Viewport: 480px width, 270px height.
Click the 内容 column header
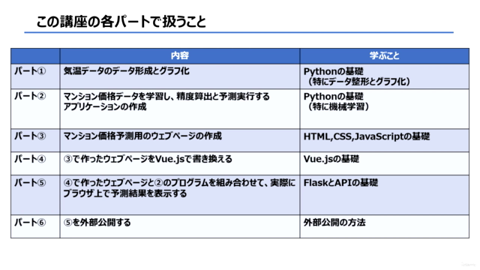coord(180,55)
